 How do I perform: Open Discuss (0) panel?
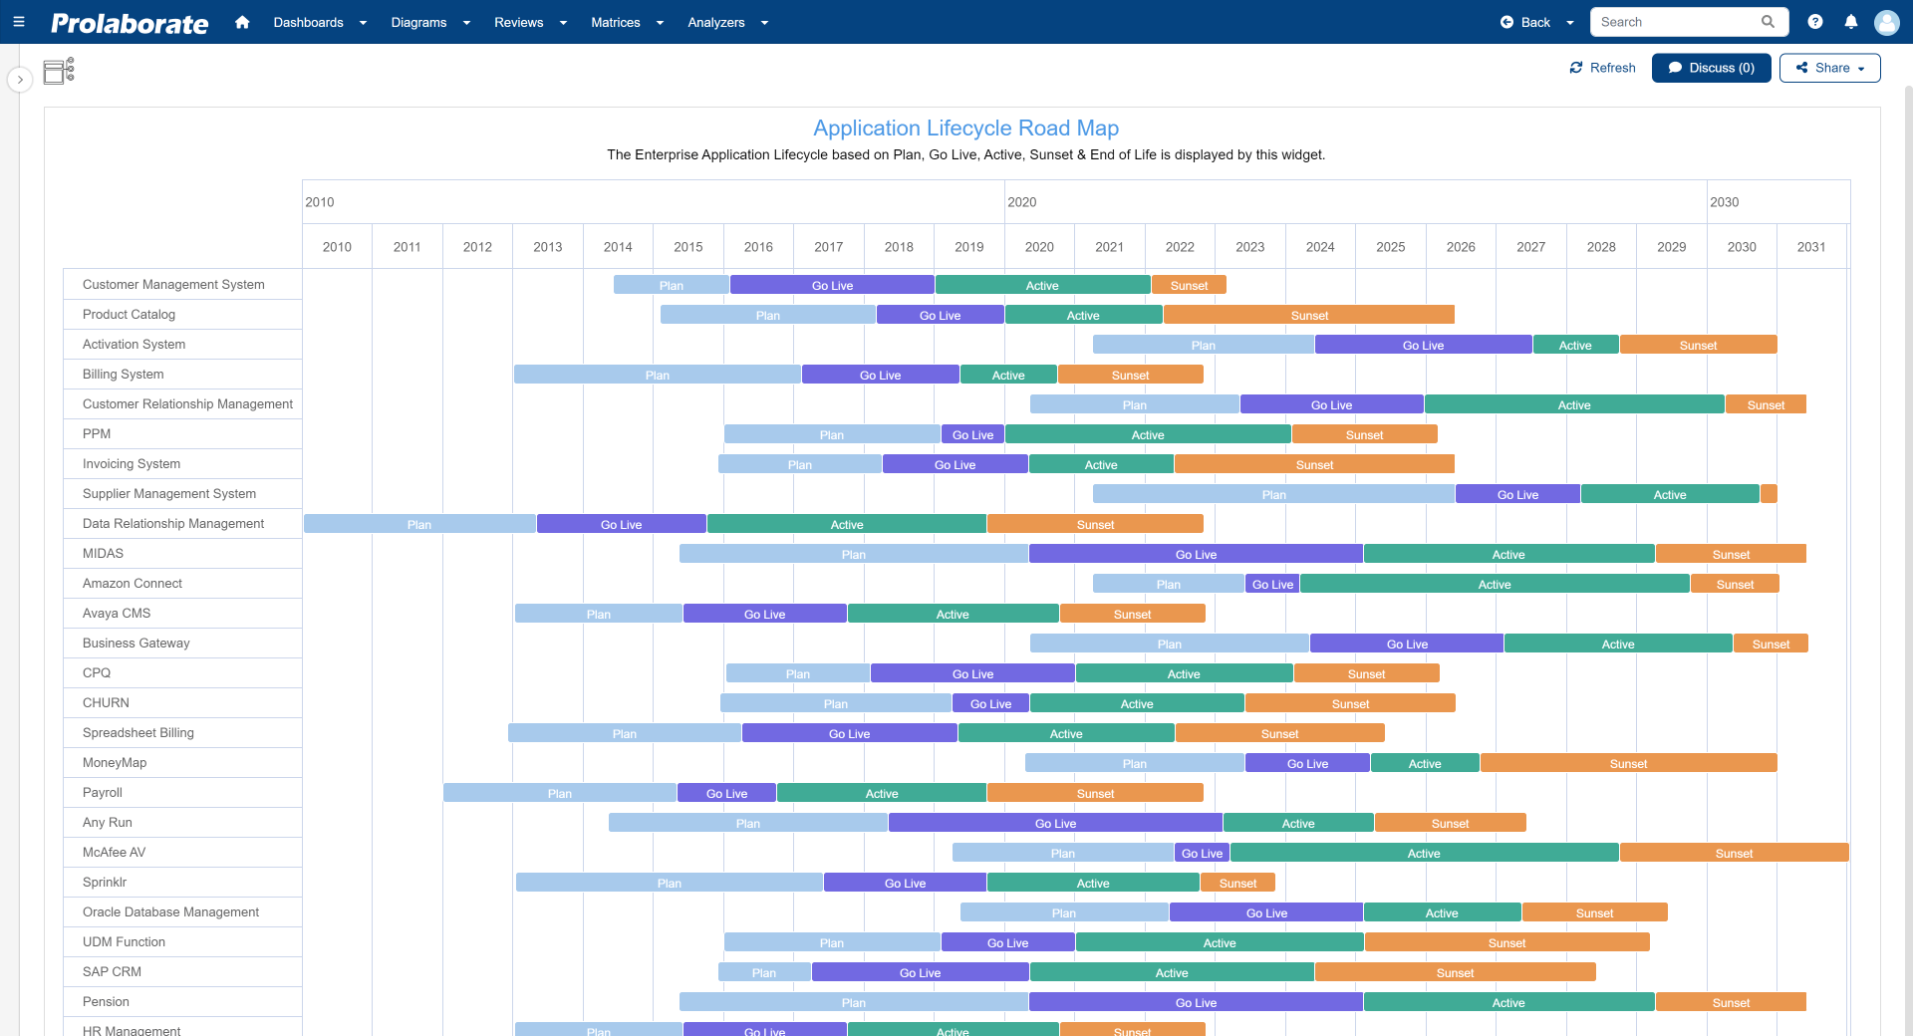pyautogui.click(x=1711, y=68)
